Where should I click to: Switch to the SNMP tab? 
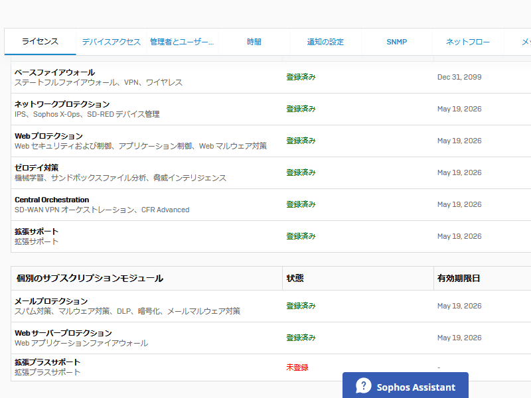click(396, 42)
